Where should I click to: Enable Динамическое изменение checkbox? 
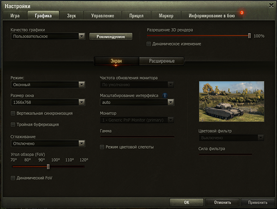pyautogui.click(x=149, y=44)
